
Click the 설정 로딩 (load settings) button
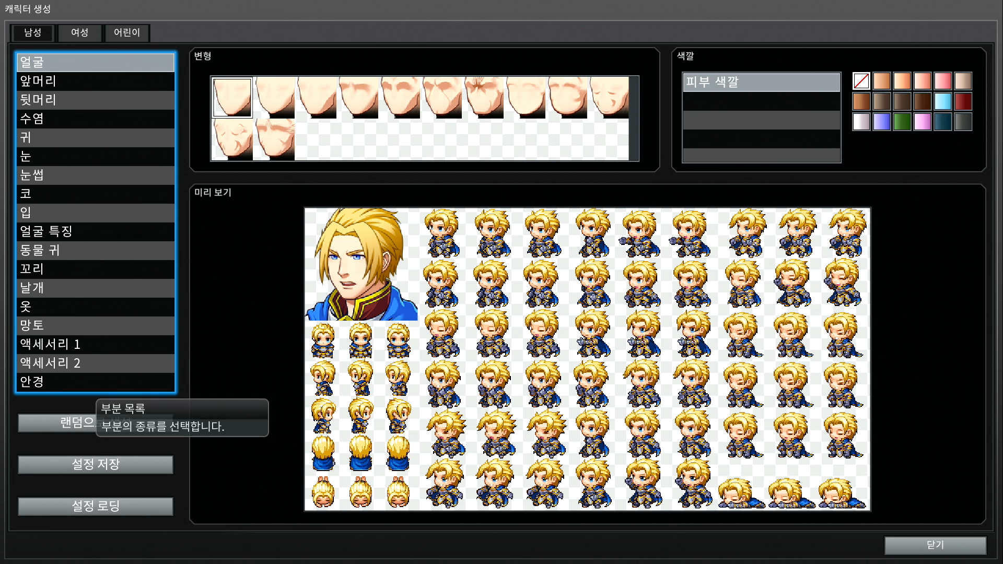coord(96,506)
